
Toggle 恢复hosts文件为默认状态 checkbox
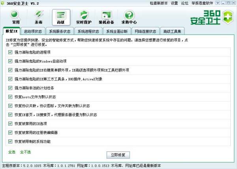pos(10,97)
